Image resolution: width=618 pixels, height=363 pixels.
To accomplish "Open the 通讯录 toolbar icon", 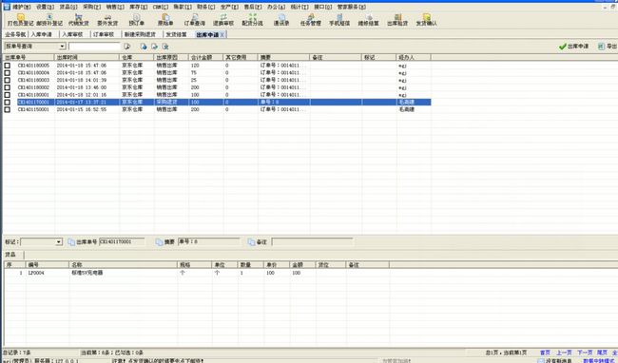I will click(x=281, y=20).
